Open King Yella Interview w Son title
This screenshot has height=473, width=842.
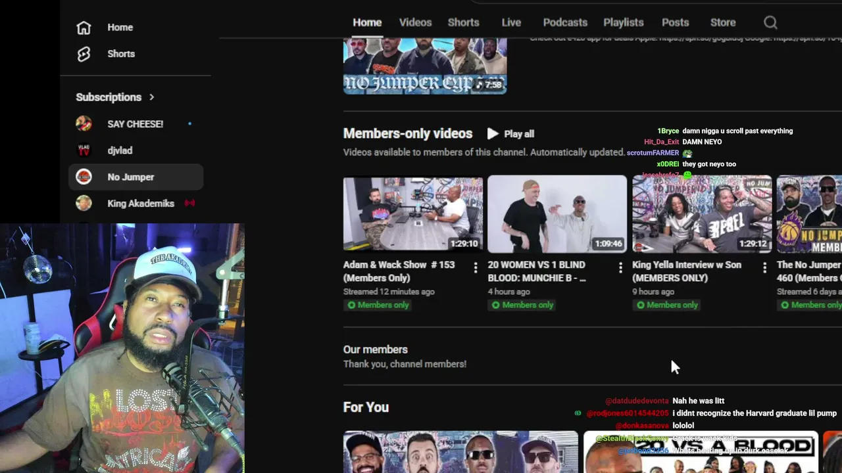click(687, 271)
